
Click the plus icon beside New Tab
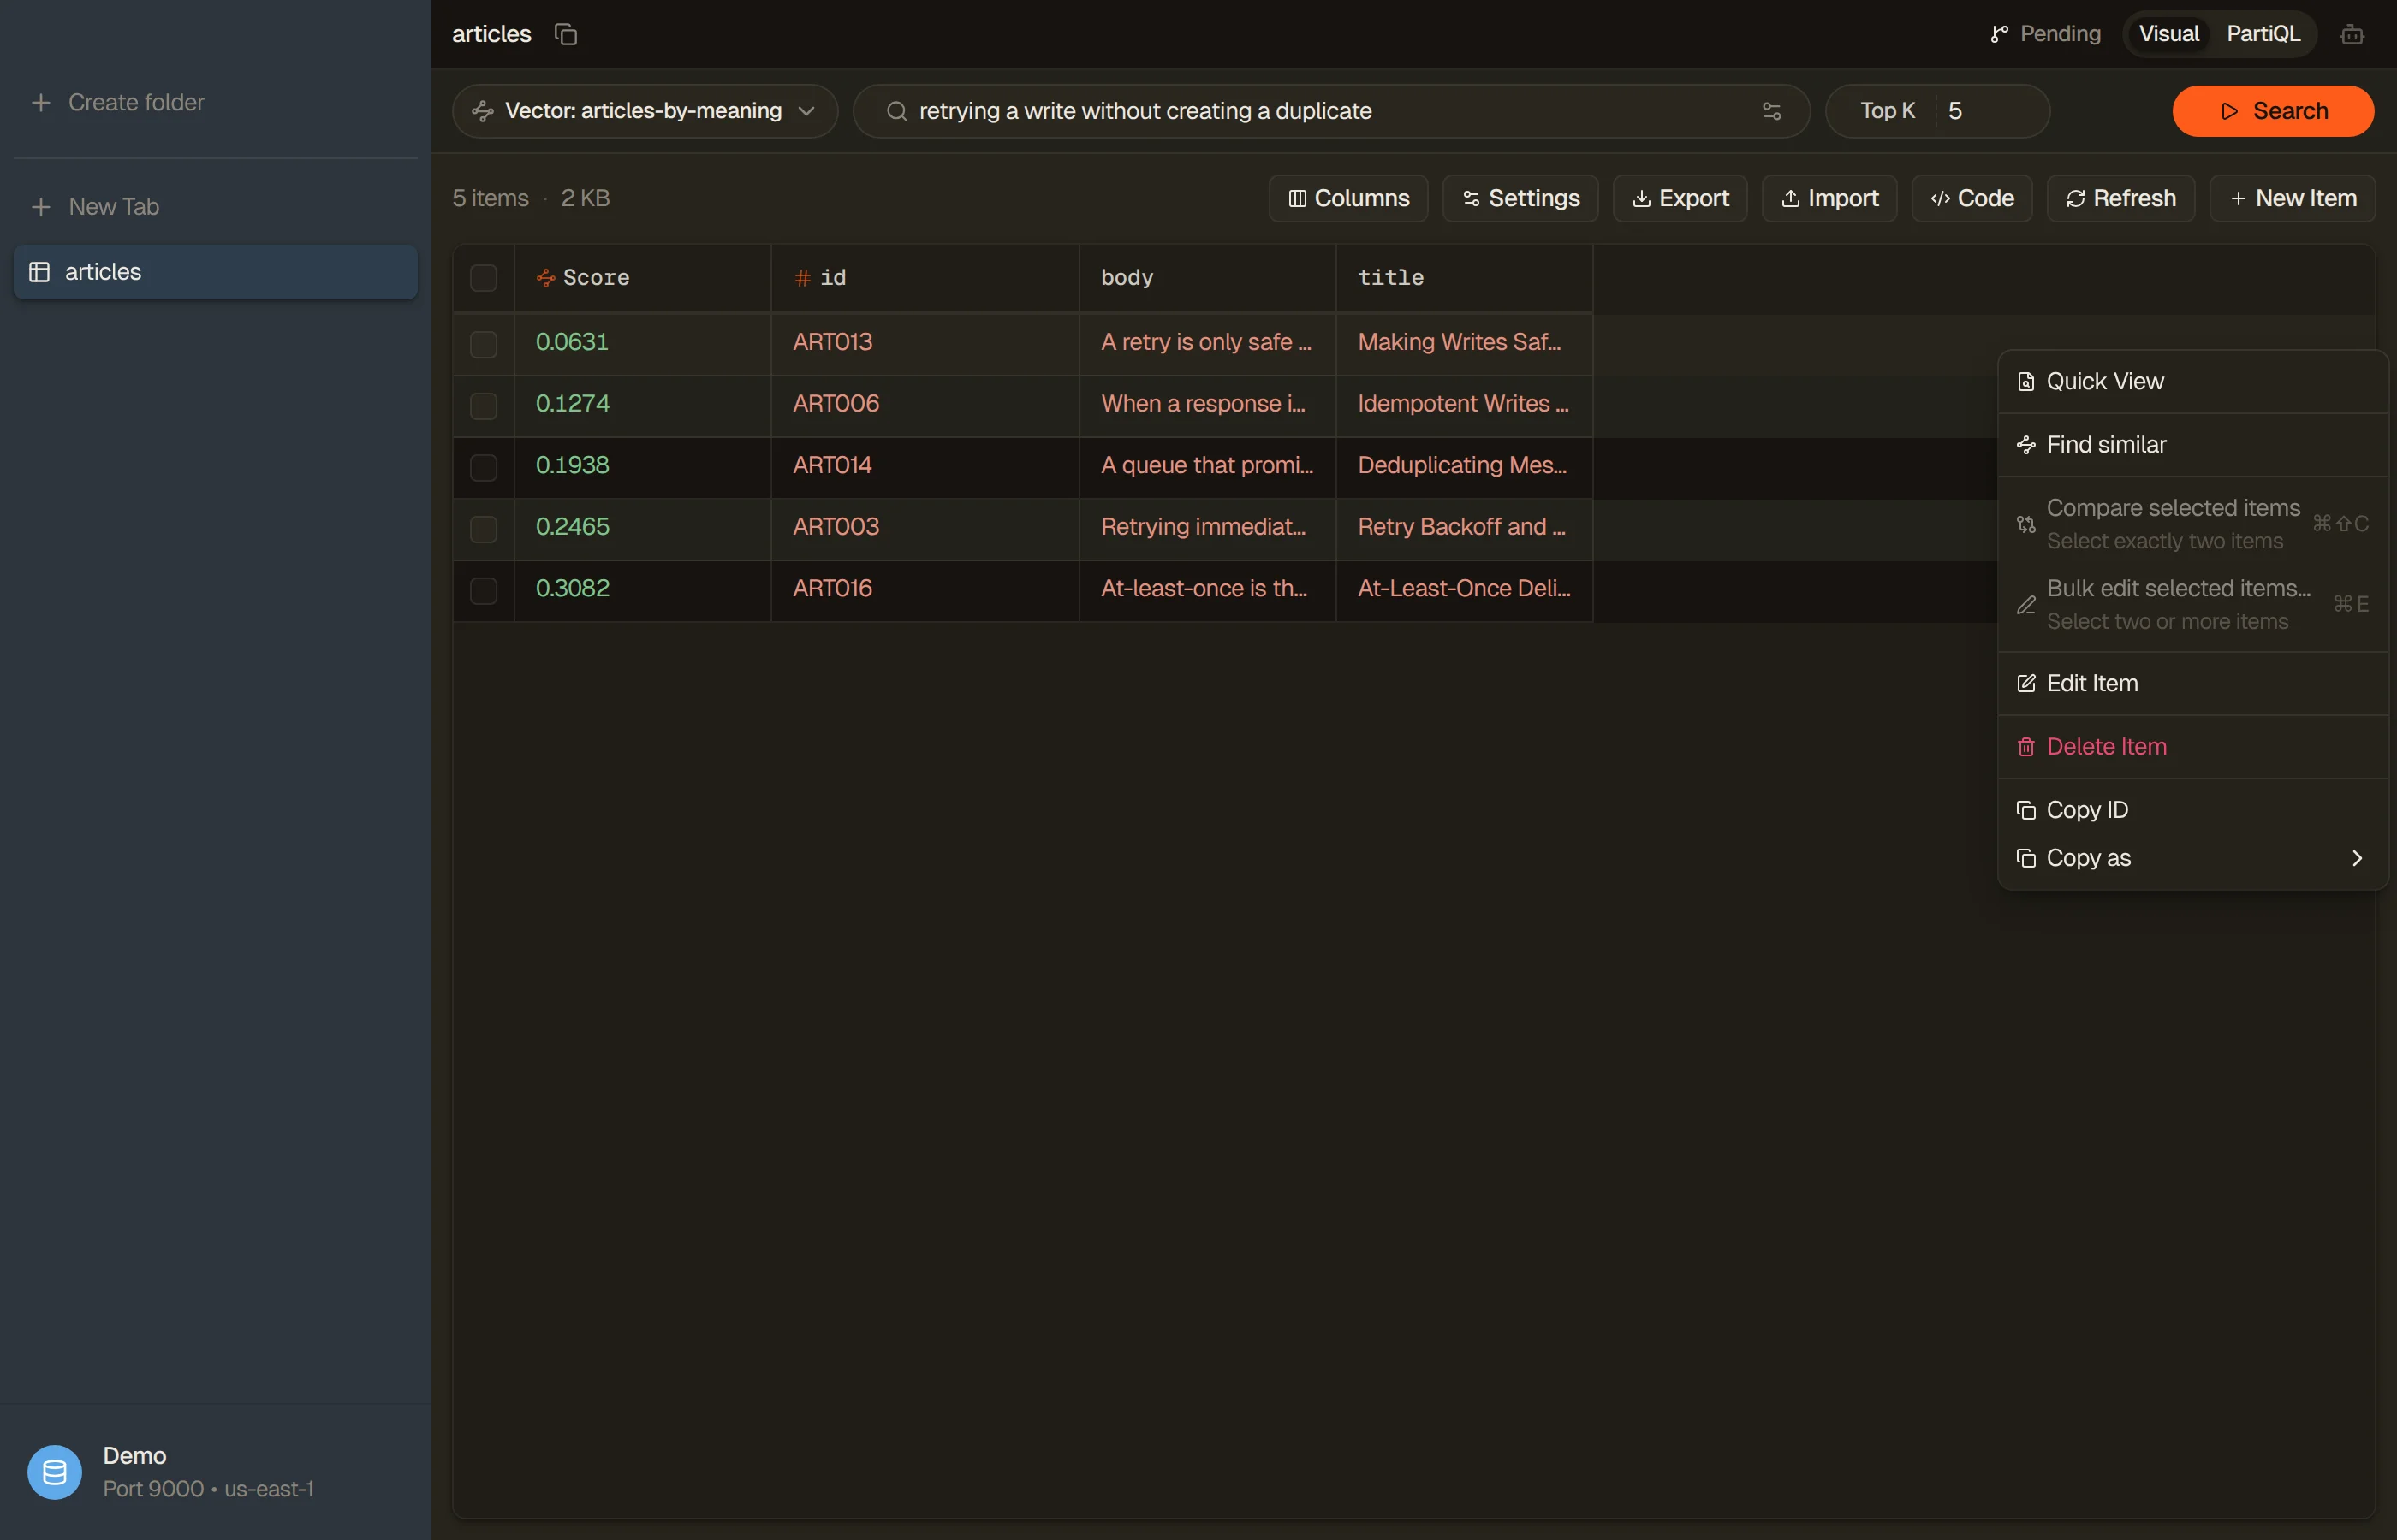point(41,207)
